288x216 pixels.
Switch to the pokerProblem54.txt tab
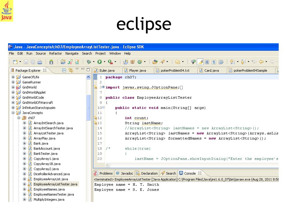click(x=175, y=70)
